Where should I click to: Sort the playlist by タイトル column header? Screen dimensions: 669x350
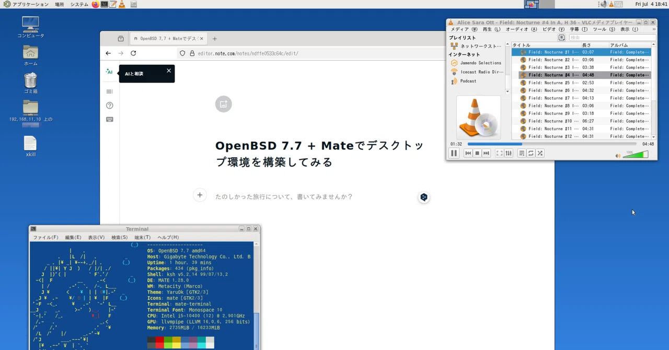click(x=545, y=45)
